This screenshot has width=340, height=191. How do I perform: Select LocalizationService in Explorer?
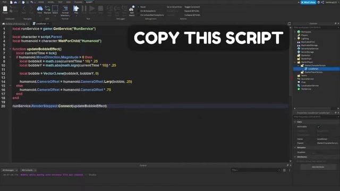coord(310,85)
